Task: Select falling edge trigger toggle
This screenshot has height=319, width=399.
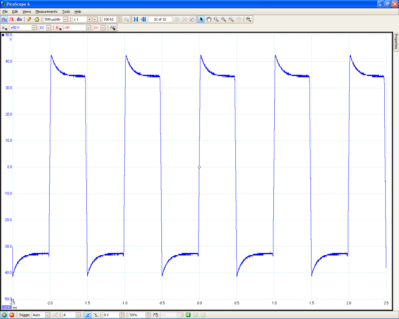Action: point(96,315)
